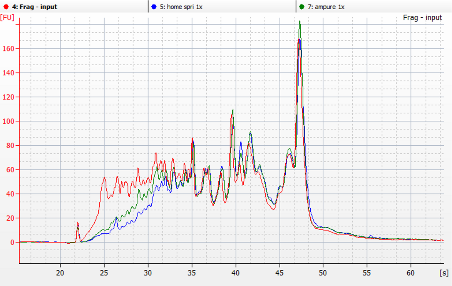The width and height of the screenshot is (452, 286).
Task: Click the 40 y-axis tick label
Action: pyautogui.click(x=10, y=194)
